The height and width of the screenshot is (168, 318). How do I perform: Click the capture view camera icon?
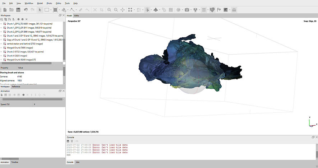tap(187, 10)
